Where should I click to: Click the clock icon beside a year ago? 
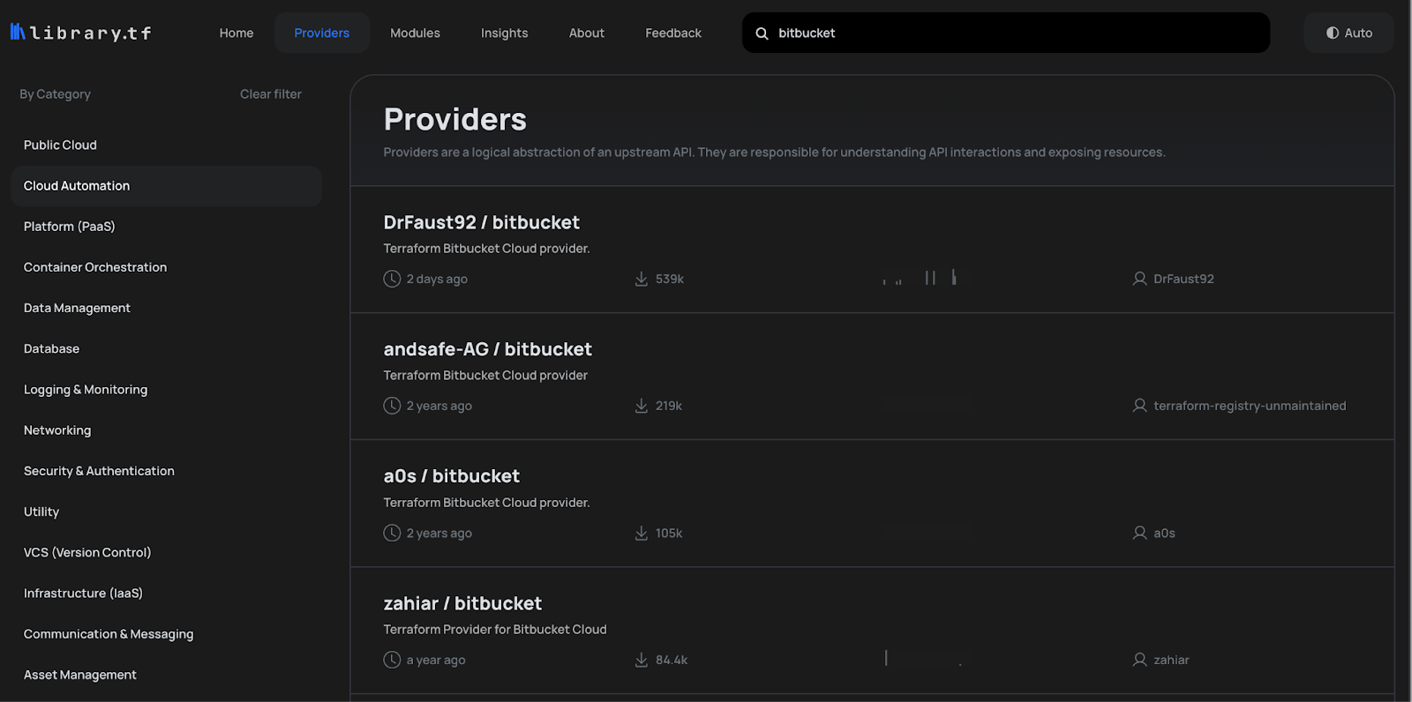coord(392,660)
